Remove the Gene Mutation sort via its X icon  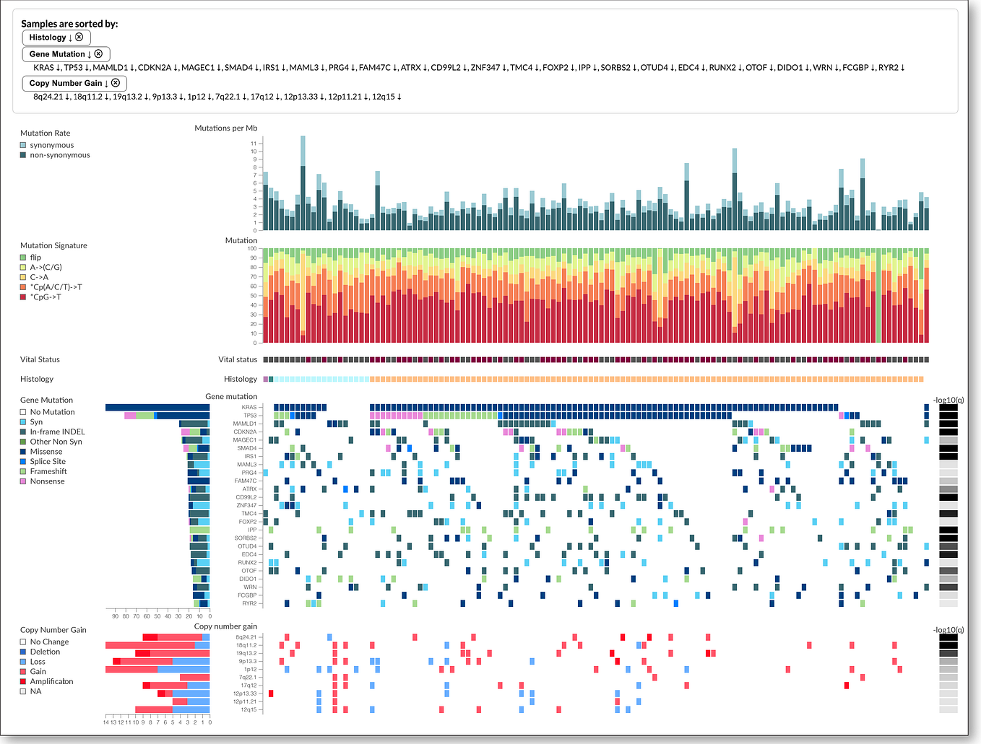(x=99, y=53)
